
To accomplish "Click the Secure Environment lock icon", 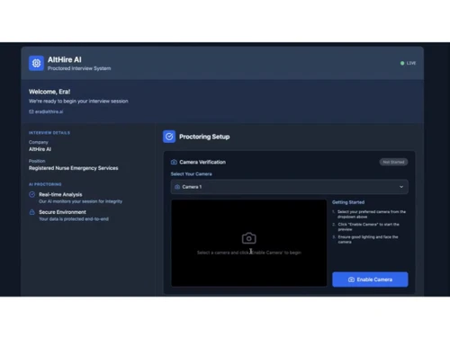I will click(32, 212).
